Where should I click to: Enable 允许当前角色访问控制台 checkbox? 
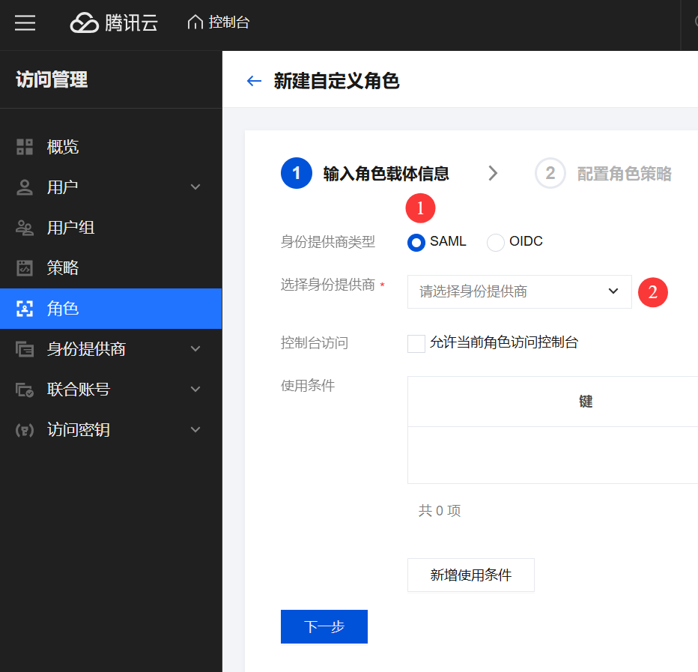(416, 343)
